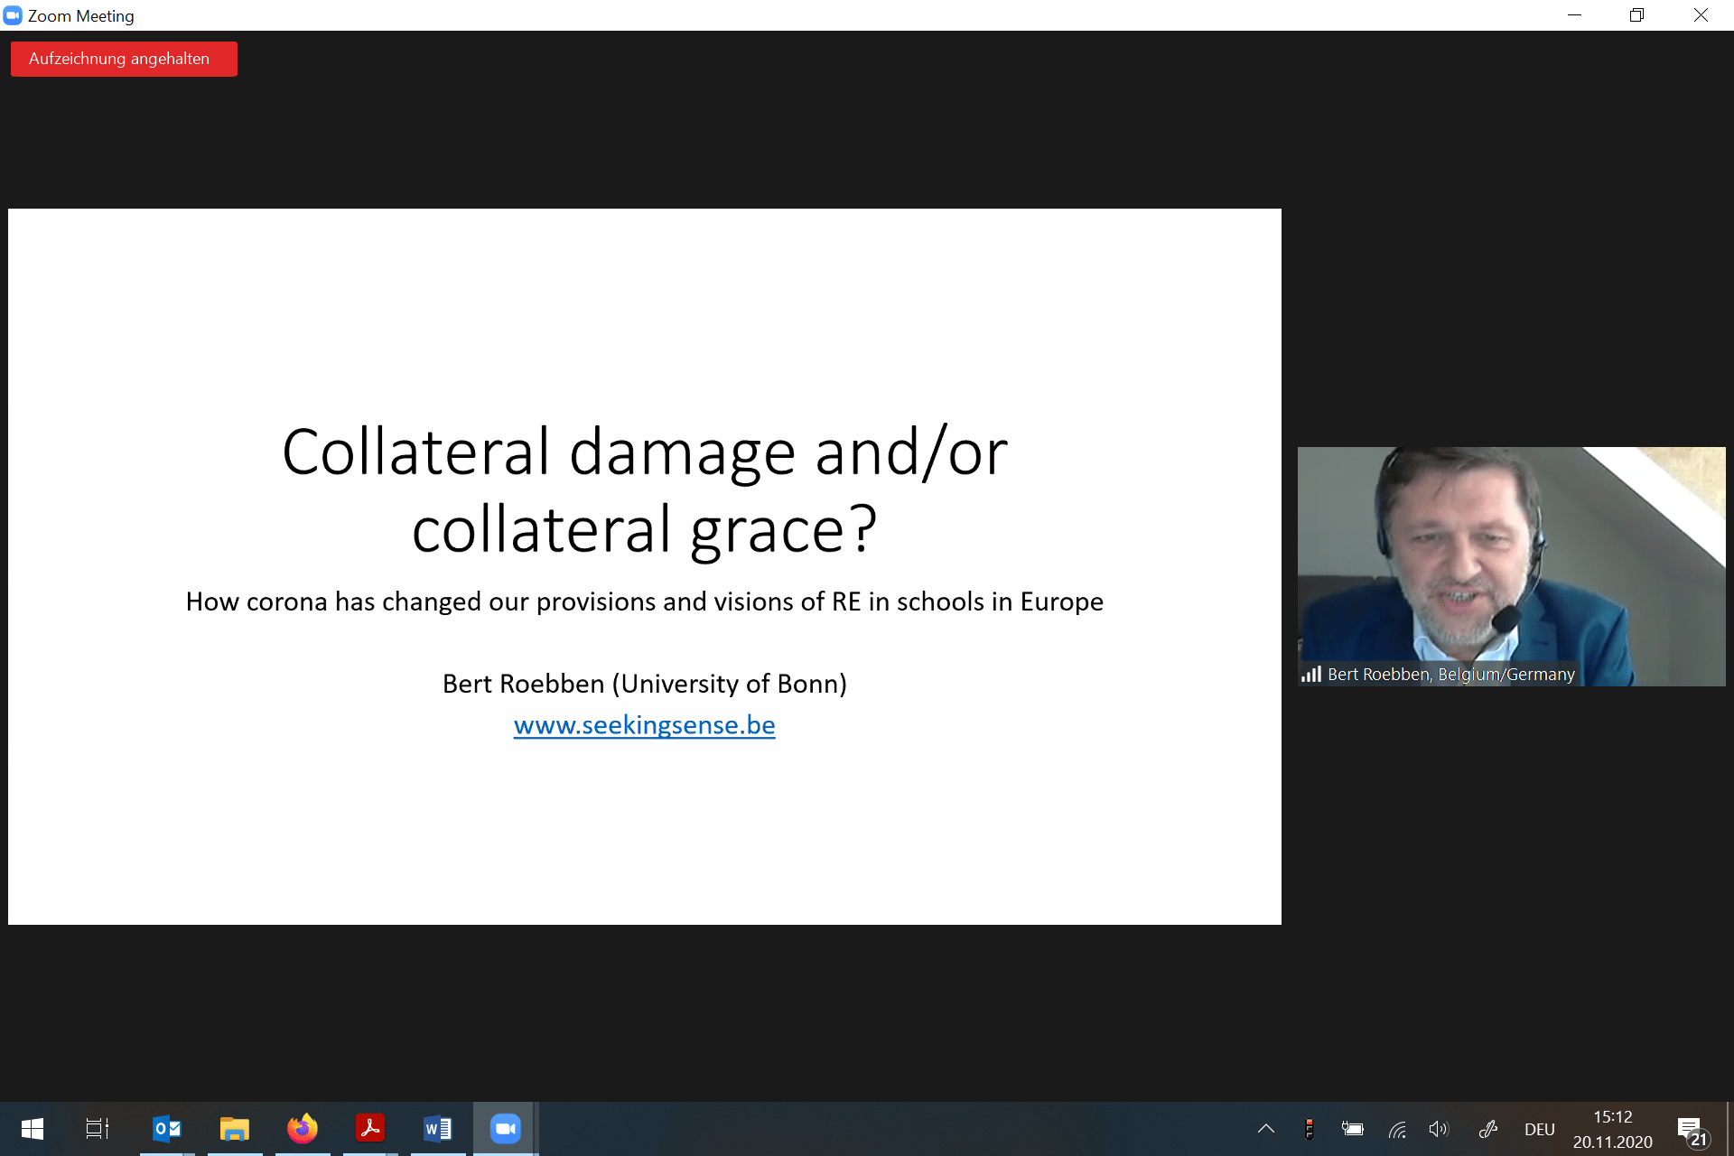This screenshot has width=1734, height=1156.
Task: Open the volume control speaker icon
Action: click(1439, 1129)
